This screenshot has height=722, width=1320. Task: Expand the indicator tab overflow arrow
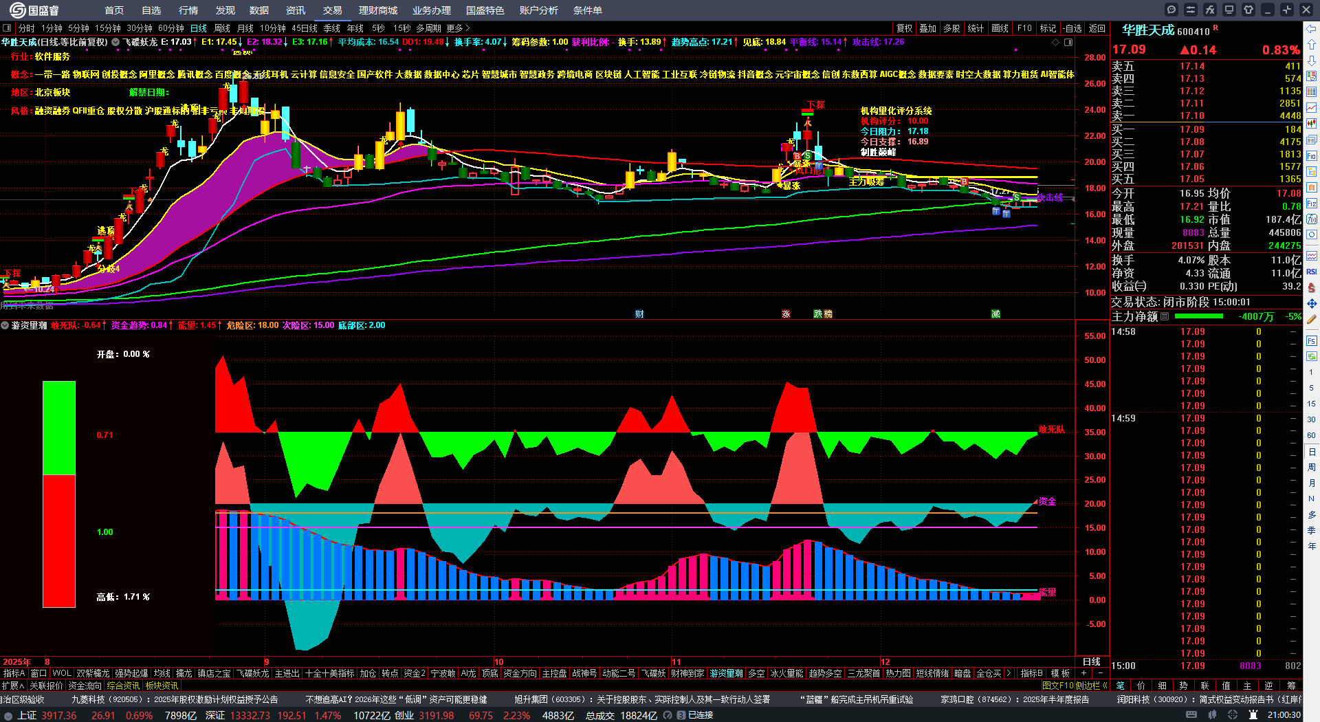1008,673
